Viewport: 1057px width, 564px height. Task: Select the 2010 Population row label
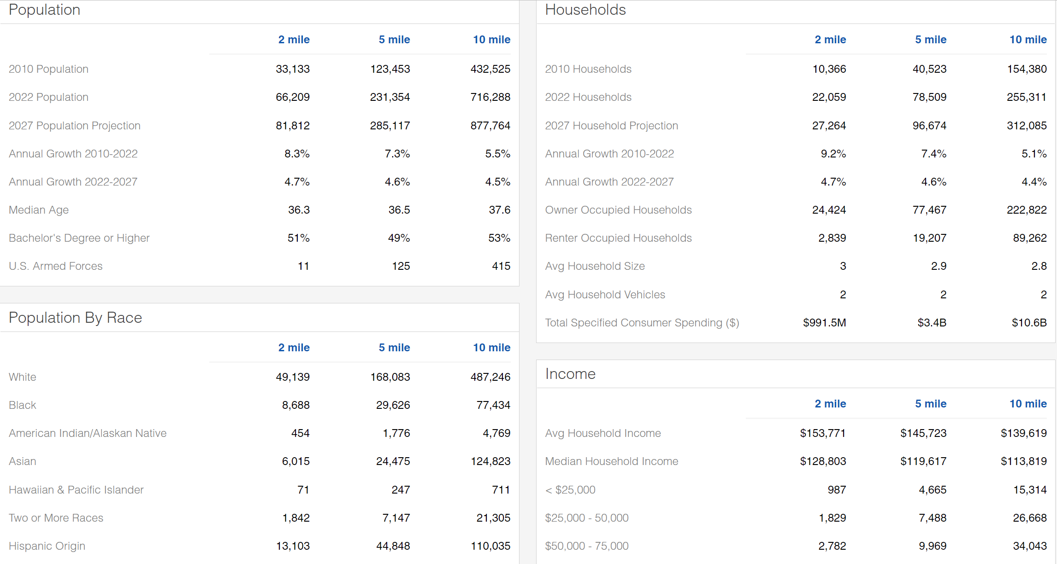[48, 69]
